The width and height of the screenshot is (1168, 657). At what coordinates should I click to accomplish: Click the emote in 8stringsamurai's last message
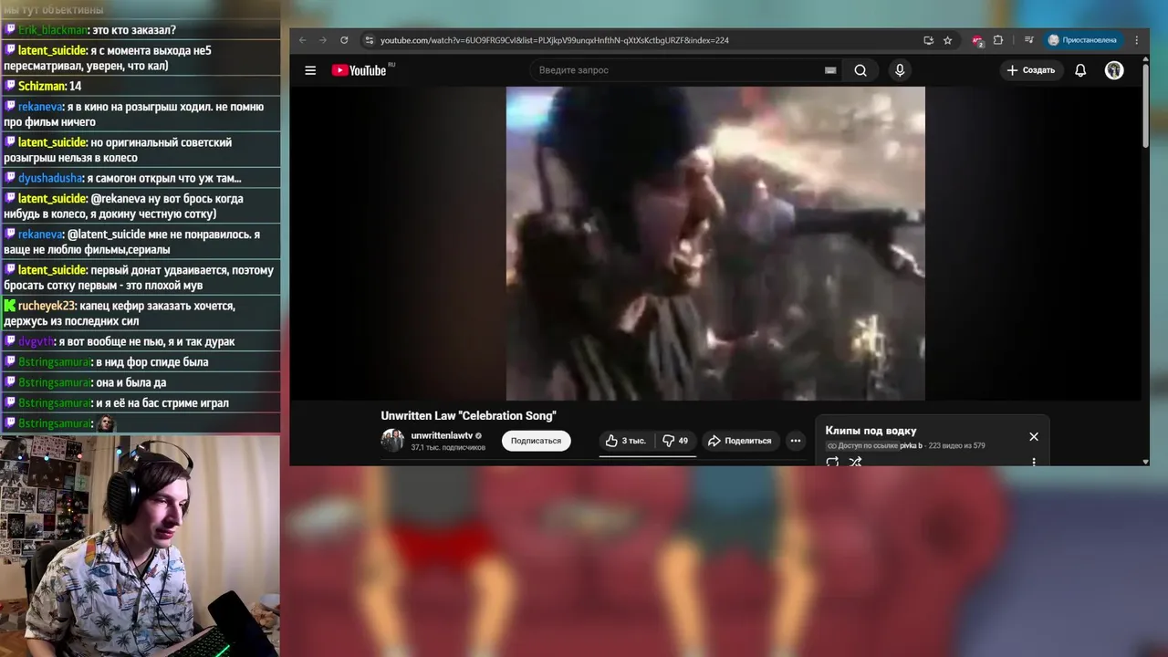pos(106,423)
